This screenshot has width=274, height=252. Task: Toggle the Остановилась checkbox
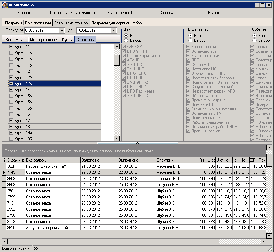[188, 51]
